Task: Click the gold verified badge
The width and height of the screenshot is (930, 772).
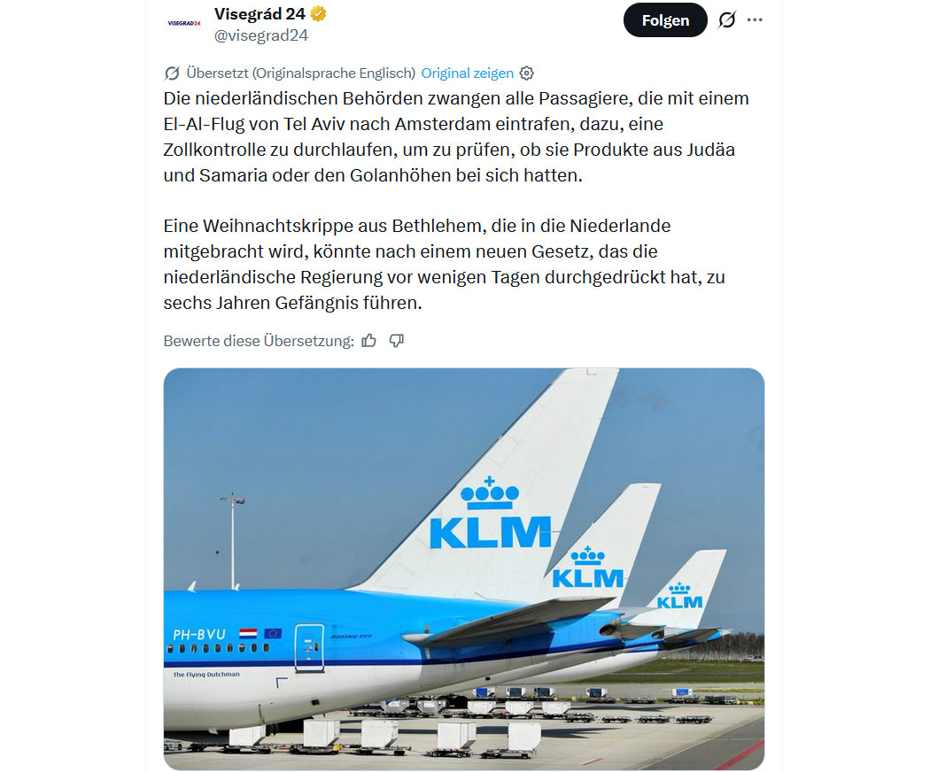Action: tap(319, 13)
